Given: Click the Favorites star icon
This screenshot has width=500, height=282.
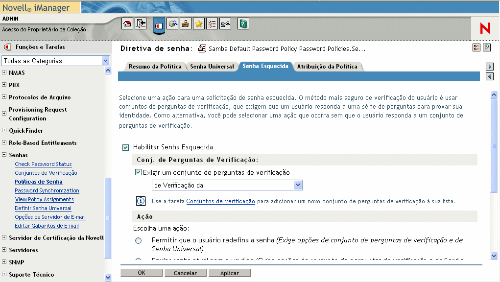Looking at the screenshot, I should point(199,24).
